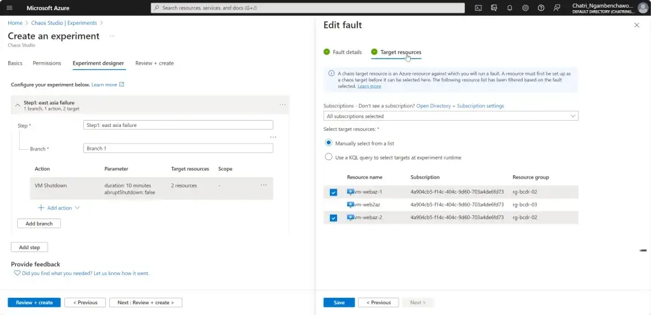Expand the Add action dropdown
651x315 pixels.
pyautogui.click(x=77, y=208)
